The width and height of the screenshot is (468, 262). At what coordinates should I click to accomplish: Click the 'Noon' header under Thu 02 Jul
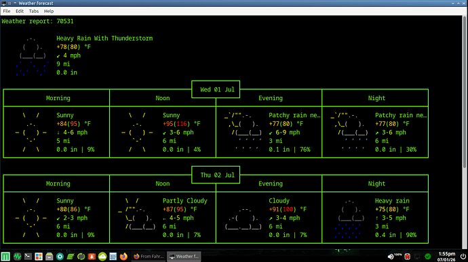point(163,183)
